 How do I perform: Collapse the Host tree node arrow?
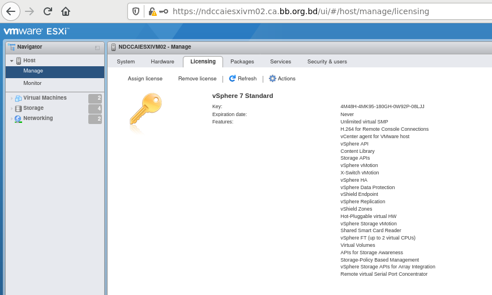pyautogui.click(x=12, y=61)
